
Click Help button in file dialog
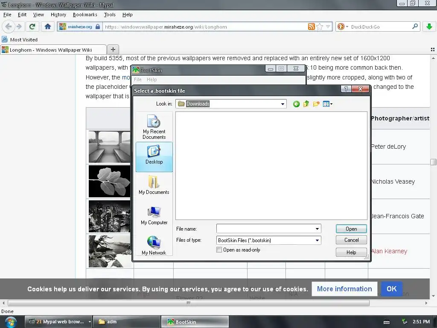point(351,252)
